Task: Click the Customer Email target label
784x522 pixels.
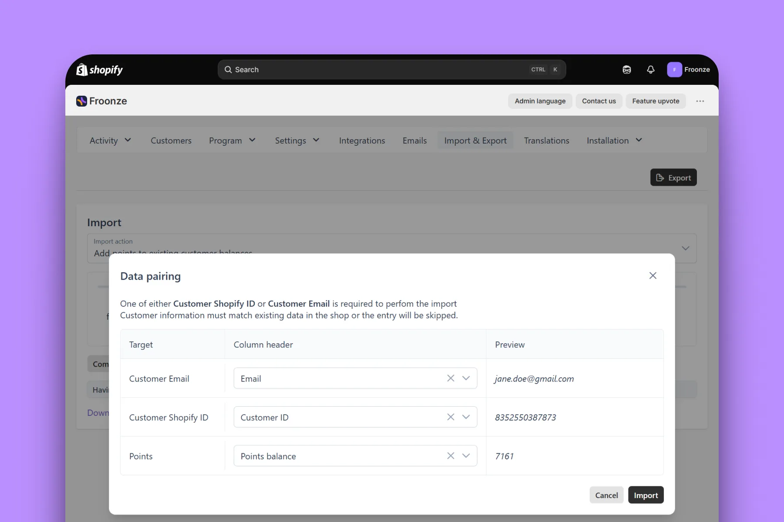Action: [159, 379]
